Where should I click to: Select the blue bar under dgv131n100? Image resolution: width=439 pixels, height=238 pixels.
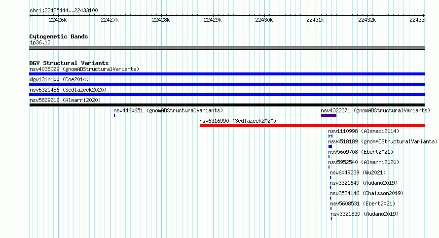227,84
